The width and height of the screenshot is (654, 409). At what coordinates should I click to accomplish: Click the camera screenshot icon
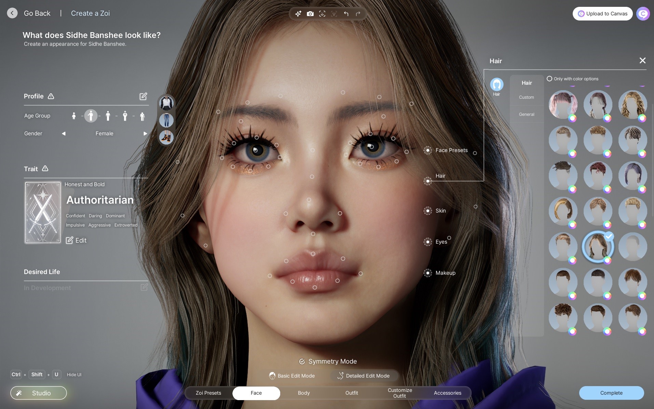click(x=310, y=14)
